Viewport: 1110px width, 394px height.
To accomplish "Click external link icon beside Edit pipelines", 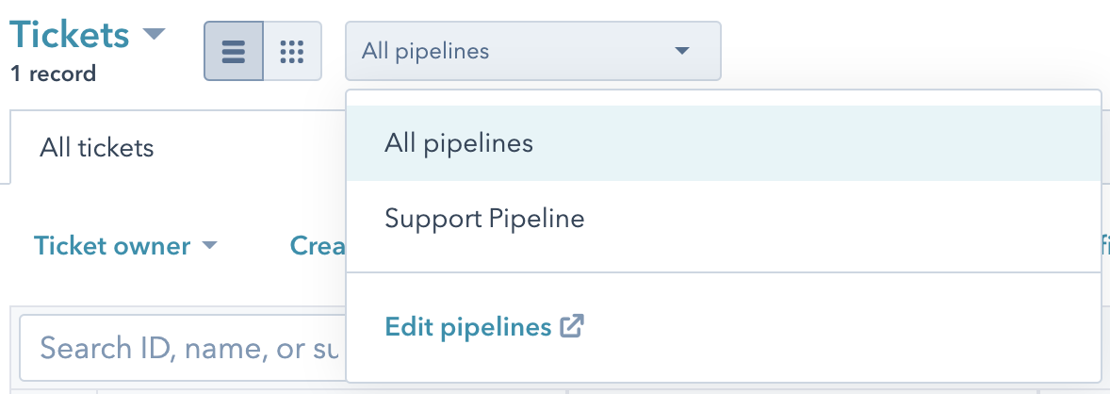I will [x=572, y=327].
